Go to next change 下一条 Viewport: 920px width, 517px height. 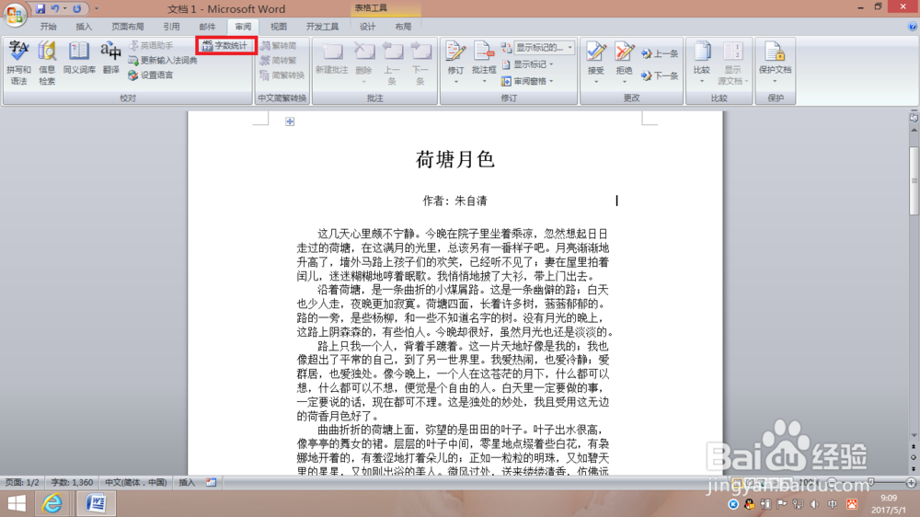click(660, 75)
